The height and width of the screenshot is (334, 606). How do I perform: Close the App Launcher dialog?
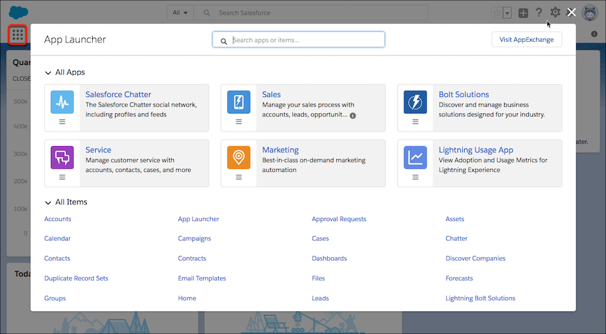571,12
